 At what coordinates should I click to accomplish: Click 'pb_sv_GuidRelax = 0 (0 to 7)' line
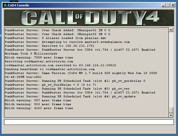50,85
